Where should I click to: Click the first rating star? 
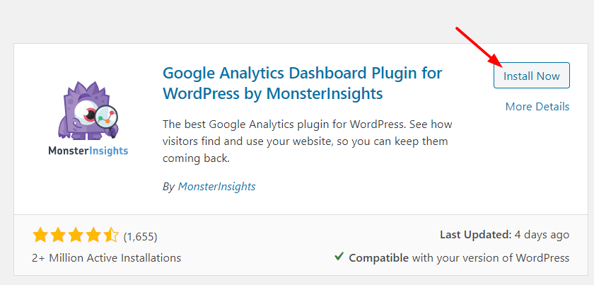[40, 235]
